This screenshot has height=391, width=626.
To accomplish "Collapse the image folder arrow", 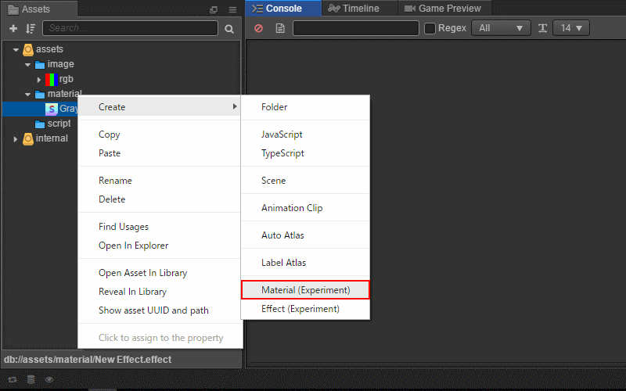I will 27,65.
